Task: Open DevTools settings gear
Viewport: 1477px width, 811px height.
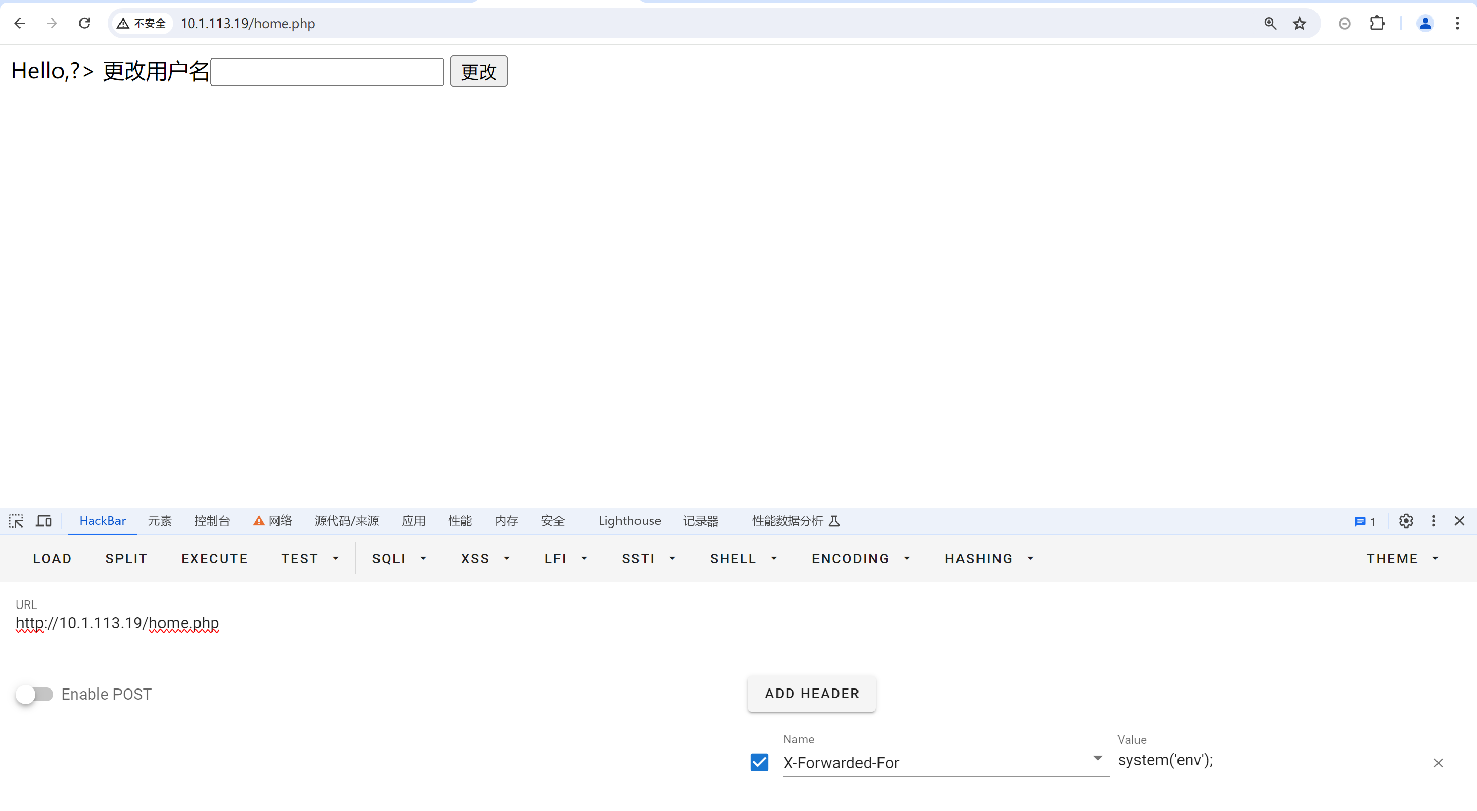Action: (1406, 521)
